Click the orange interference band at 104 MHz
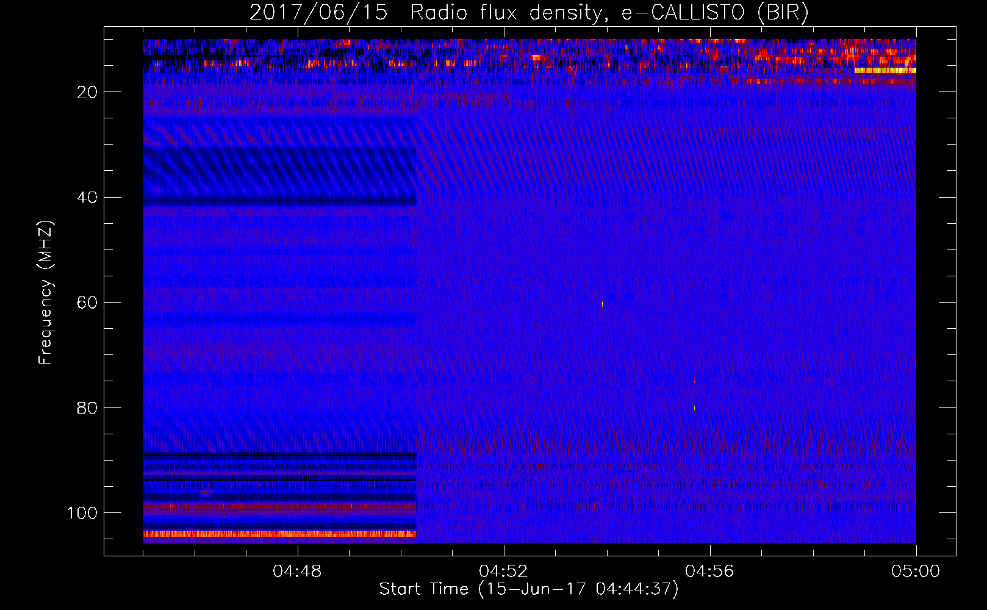The image size is (987, 610). coord(279,534)
